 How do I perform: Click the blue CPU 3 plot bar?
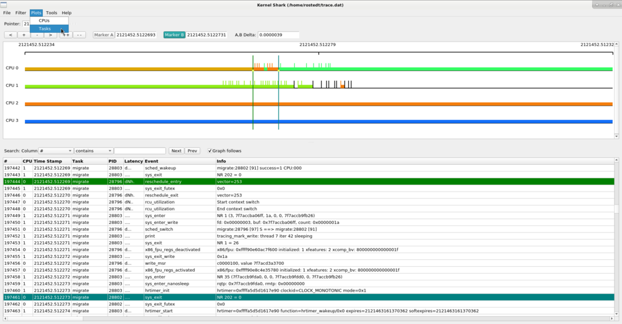coord(318,122)
